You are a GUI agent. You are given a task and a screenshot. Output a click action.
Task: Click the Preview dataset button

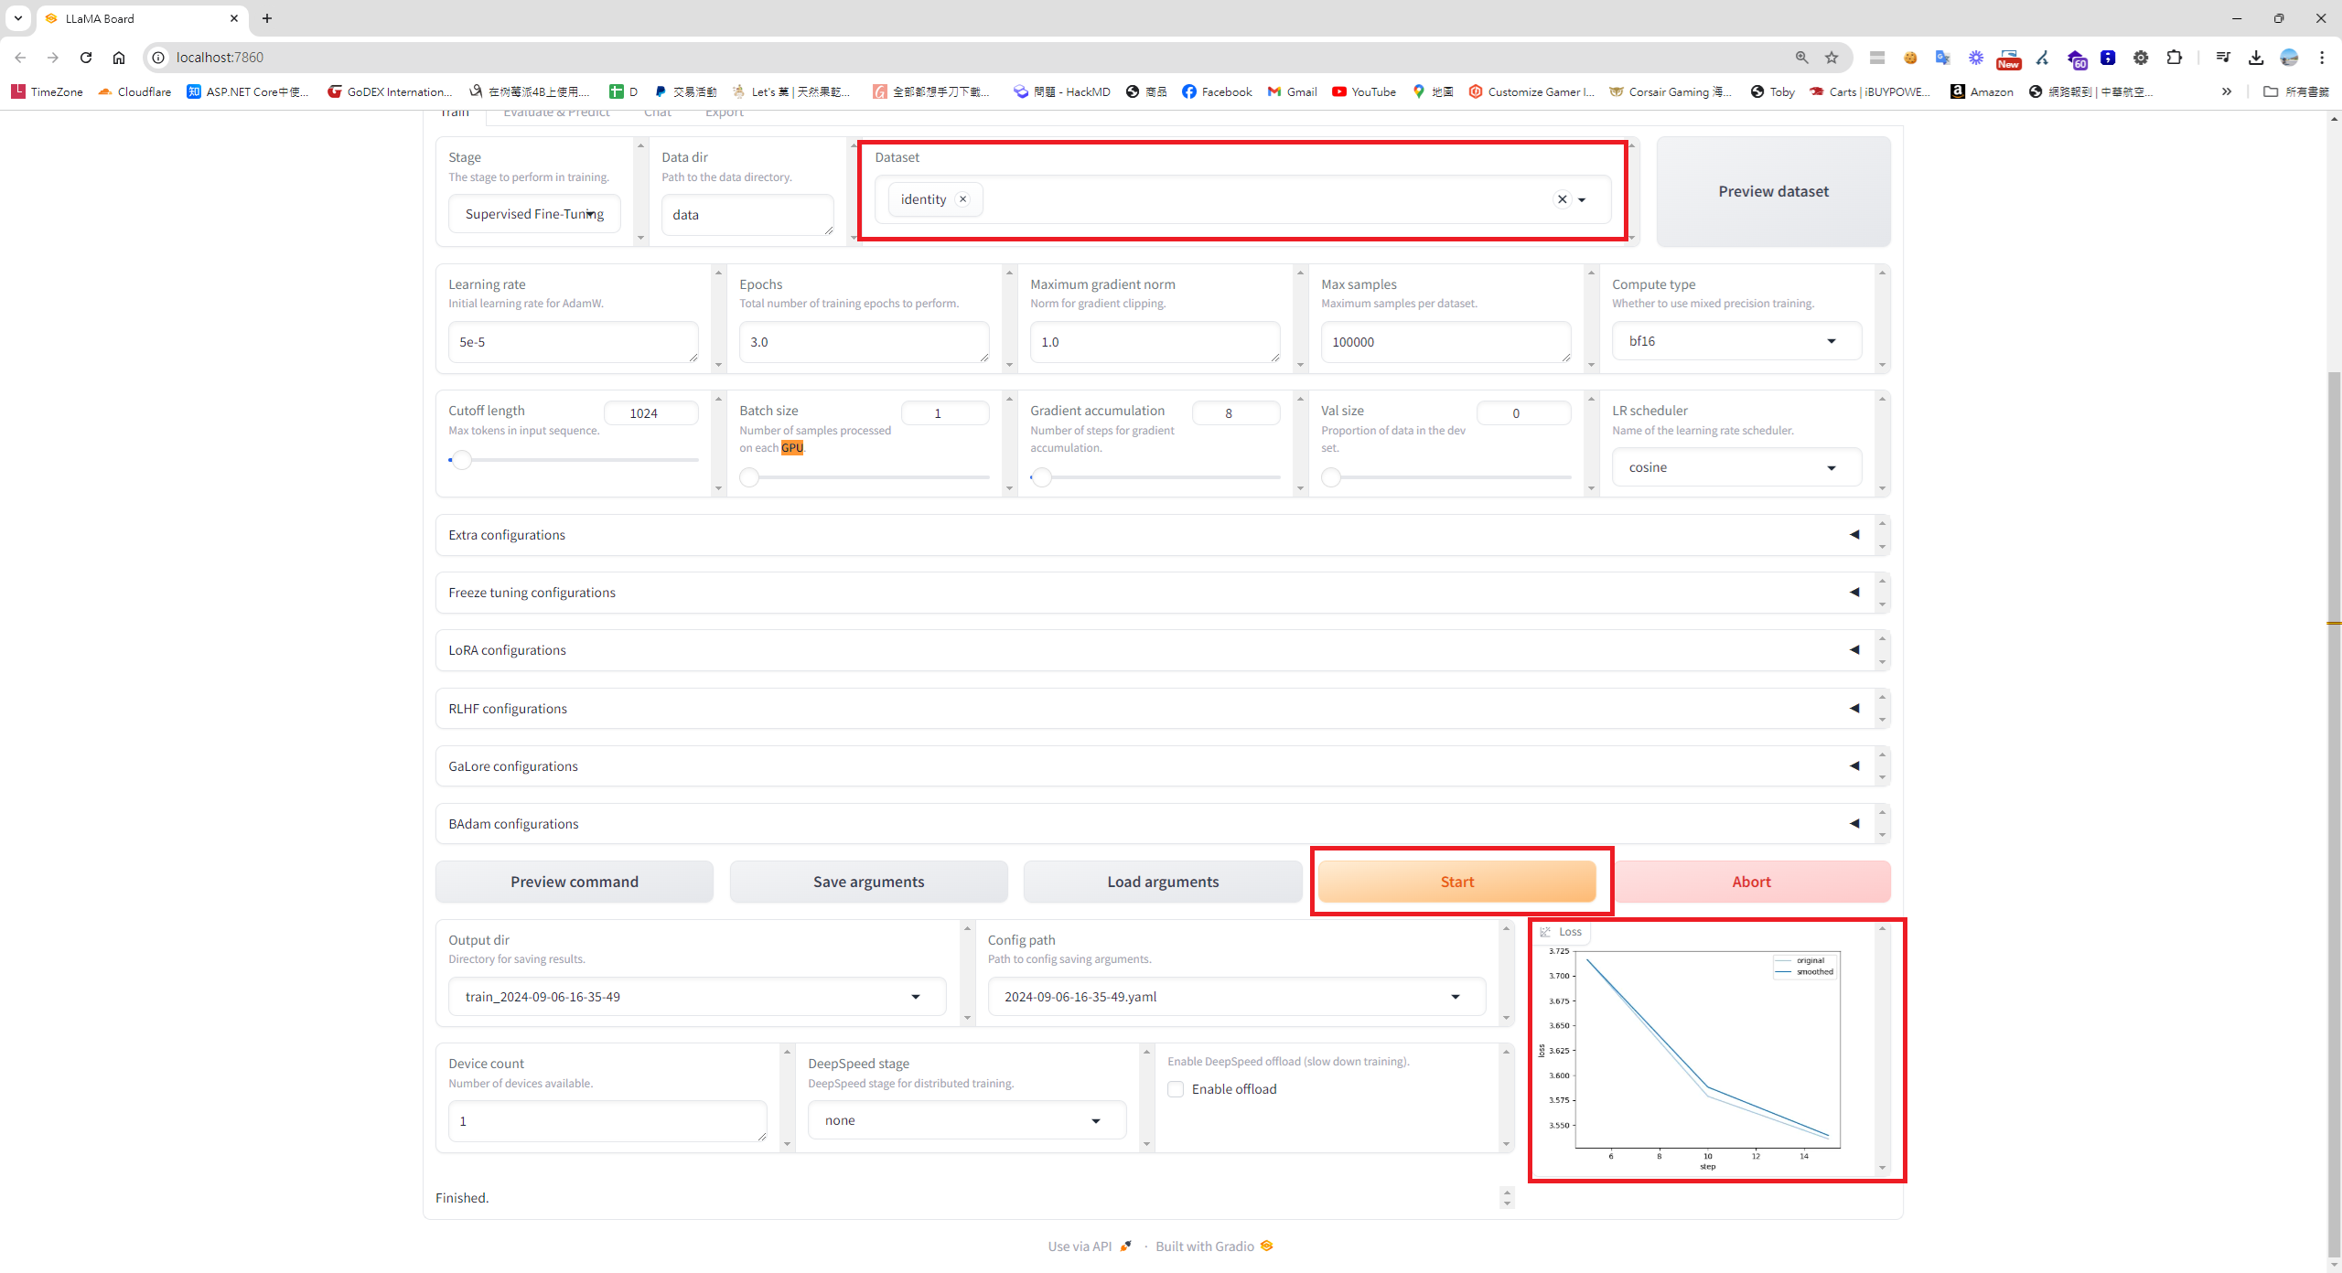click(x=1772, y=191)
